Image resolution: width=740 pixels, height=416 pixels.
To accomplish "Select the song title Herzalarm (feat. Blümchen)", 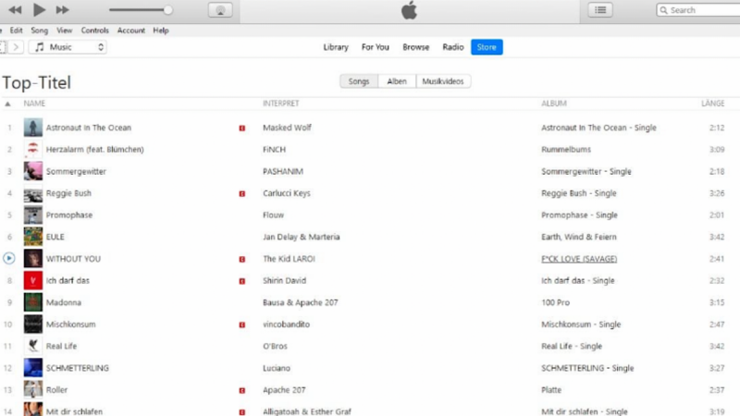I will 95,150.
